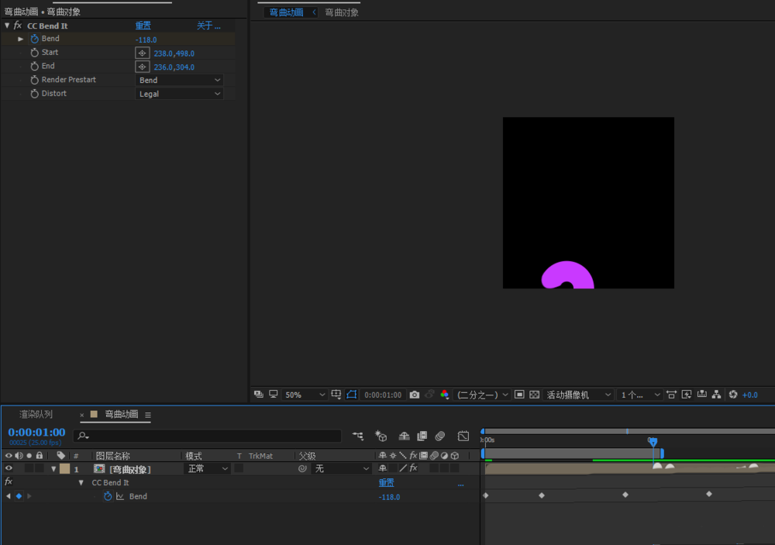The width and height of the screenshot is (775, 545).
Task: Click the frame blending enable icon
Action: coord(422,436)
